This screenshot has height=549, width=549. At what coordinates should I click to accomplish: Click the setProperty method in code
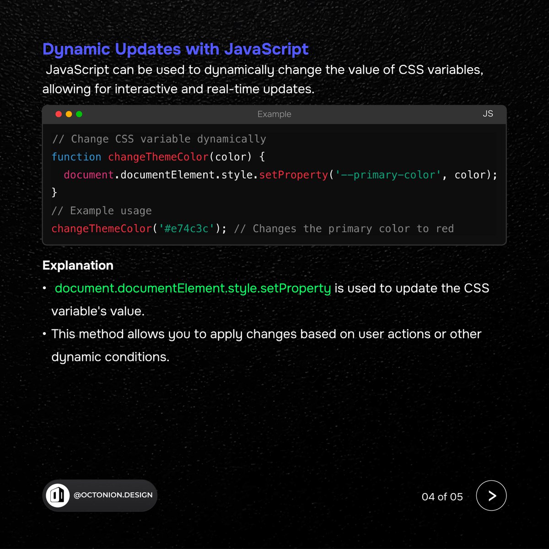click(x=294, y=175)
